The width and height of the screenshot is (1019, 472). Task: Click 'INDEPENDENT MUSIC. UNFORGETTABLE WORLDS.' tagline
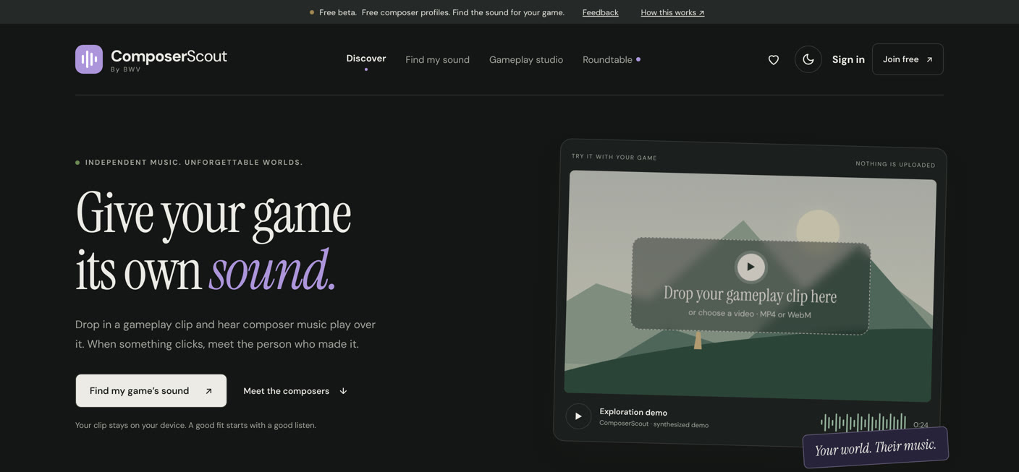[x=194, y=163]
